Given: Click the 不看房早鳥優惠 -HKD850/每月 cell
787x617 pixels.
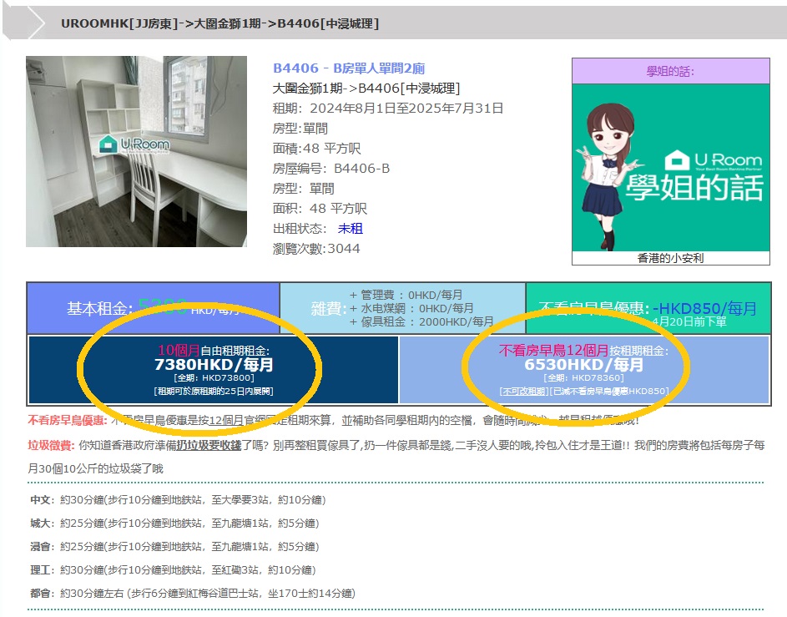Looking at the screenshot, I should 648,308.
